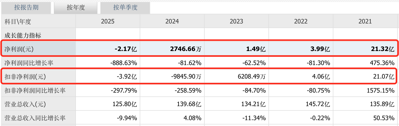Click the 营业总收入(元) row label

pyautogui.click(x=25, y=104)
